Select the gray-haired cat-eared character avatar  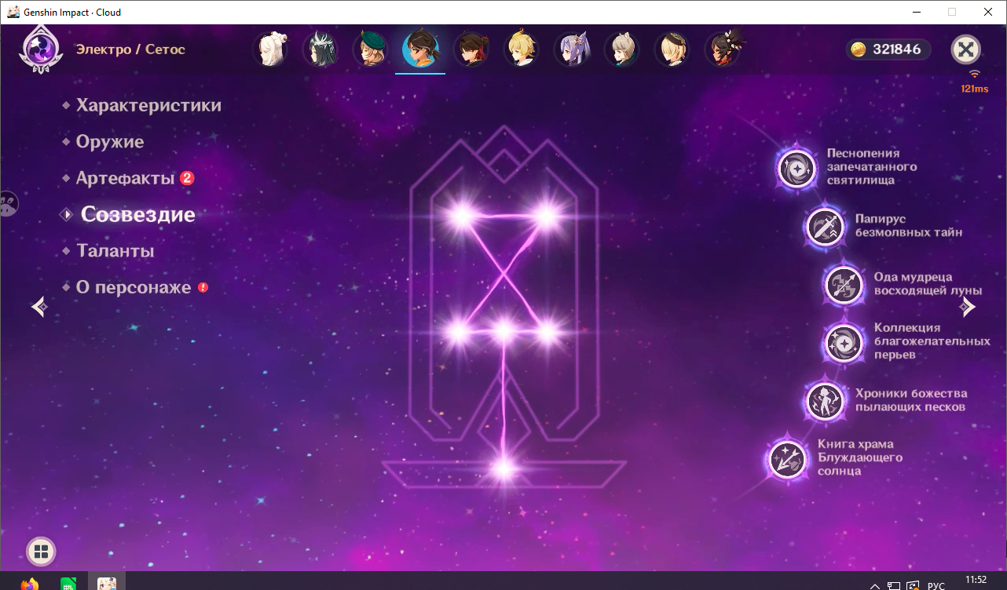point(622,49)
